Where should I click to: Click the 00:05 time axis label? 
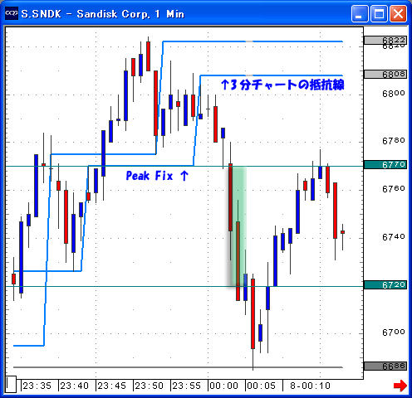click(x=262, y=386)
